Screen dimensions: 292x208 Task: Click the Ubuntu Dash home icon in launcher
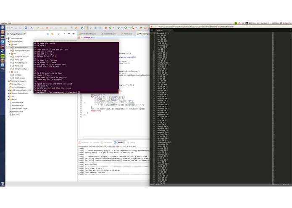click(x=3, y=27)
